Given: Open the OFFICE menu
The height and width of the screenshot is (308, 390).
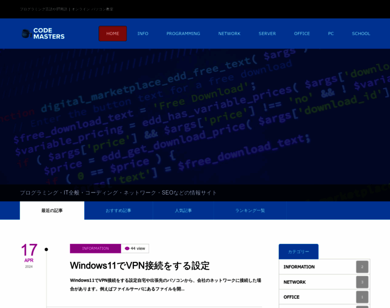Looking at the screenshot, I should click(x=302, y=33).
